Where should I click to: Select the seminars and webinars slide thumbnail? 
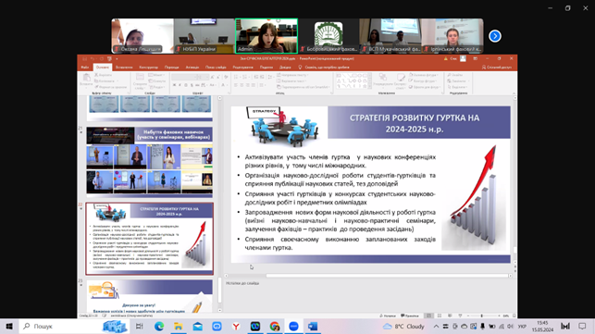[x=150, y=162]
